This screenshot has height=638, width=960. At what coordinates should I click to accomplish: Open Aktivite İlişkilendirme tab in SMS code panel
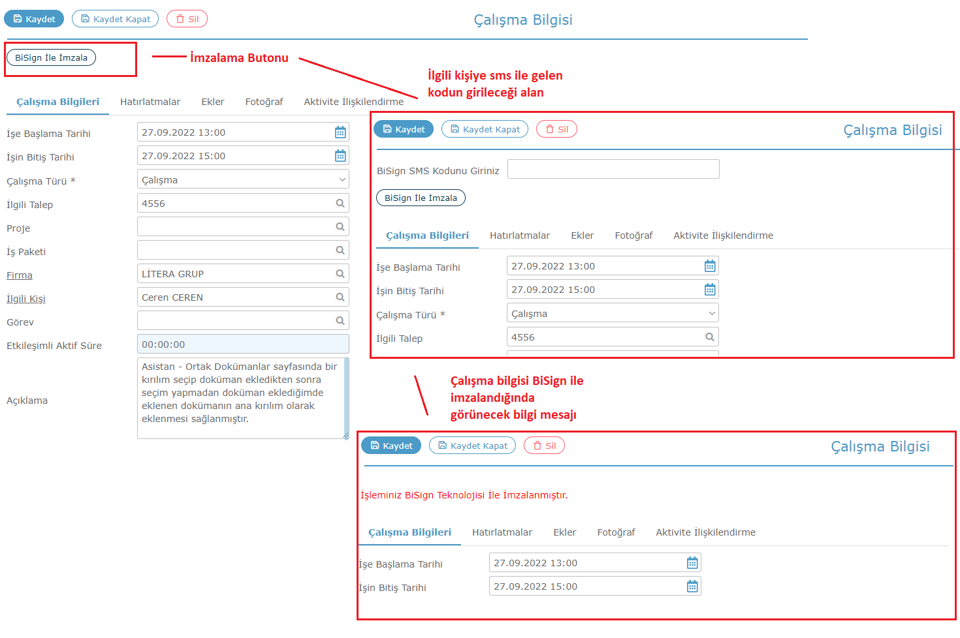[x=723, y=235]
